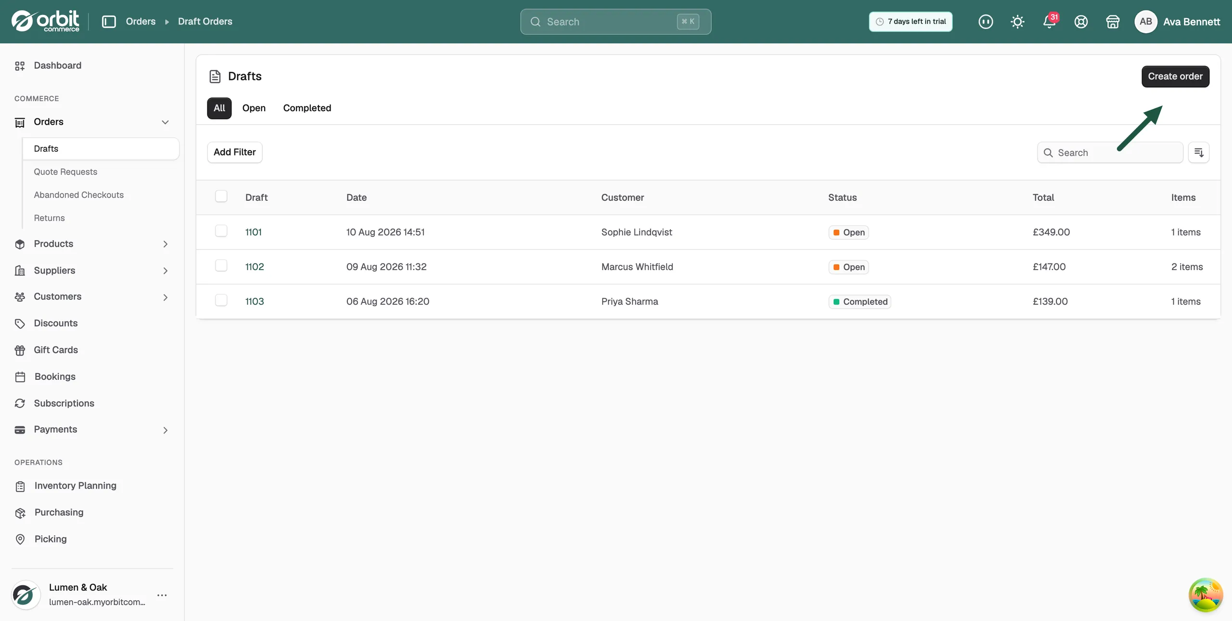Click the Discounts tag icon
Image resolution: width=1232 pixels, height=621 pixels.
tap(20, 323)
